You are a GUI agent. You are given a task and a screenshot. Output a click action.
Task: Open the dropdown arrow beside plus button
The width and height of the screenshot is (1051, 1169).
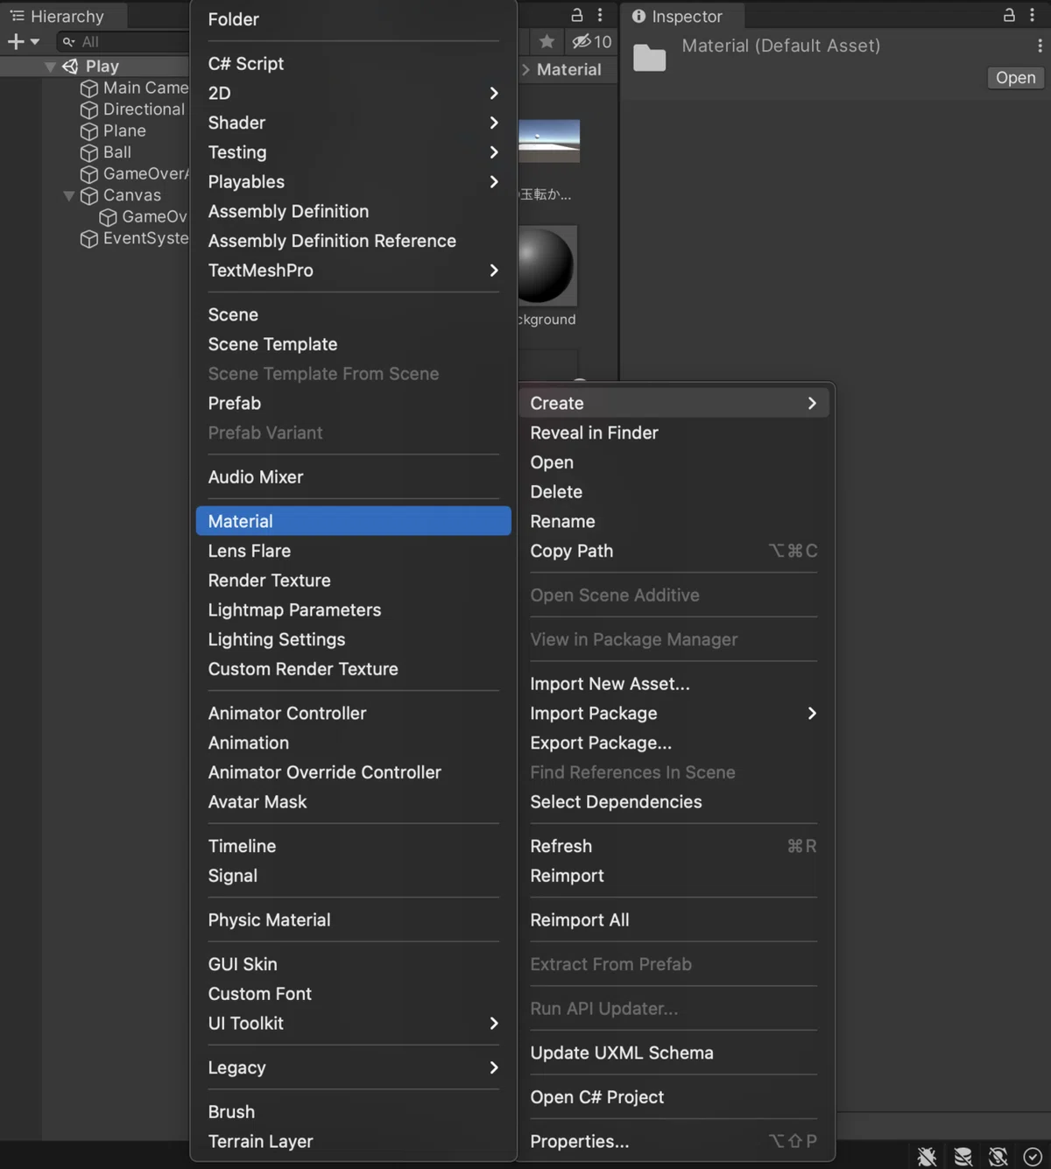coord(35,41)
